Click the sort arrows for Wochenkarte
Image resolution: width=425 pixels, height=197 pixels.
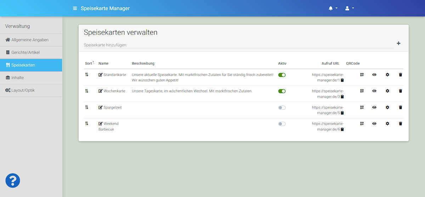[x=87, y=91]
